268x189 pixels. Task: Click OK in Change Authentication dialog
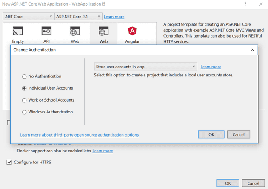(211, 134)
